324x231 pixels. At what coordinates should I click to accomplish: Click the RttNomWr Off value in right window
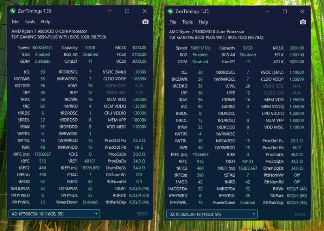click(x=297, y=175)
